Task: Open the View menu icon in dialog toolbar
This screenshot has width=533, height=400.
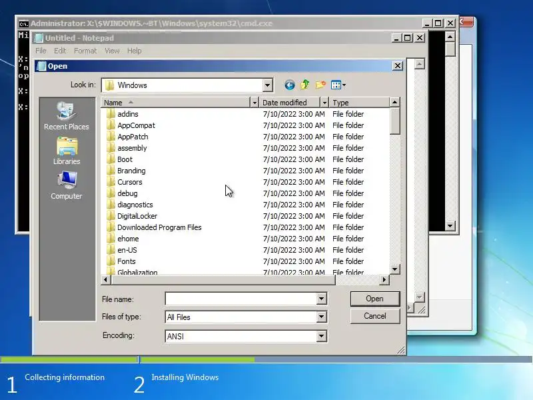Action: (338, 85)
